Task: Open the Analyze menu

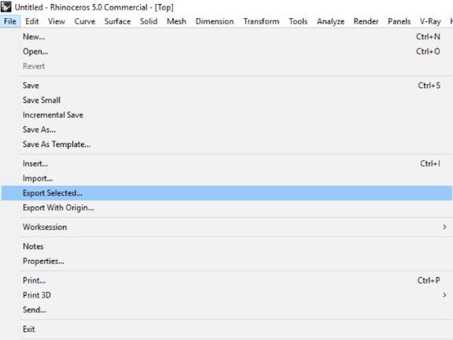Action: tap(330, 21)
